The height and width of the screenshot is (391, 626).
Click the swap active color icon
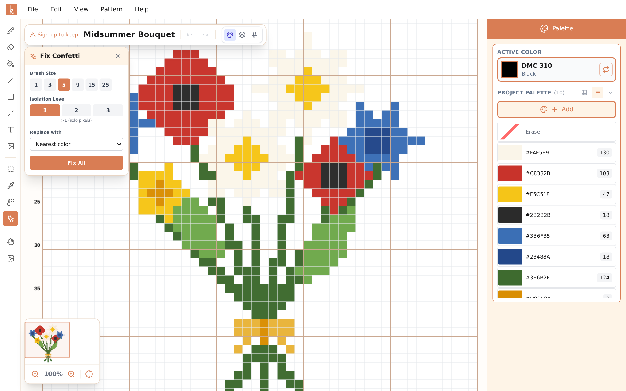(x=606, y=70)
